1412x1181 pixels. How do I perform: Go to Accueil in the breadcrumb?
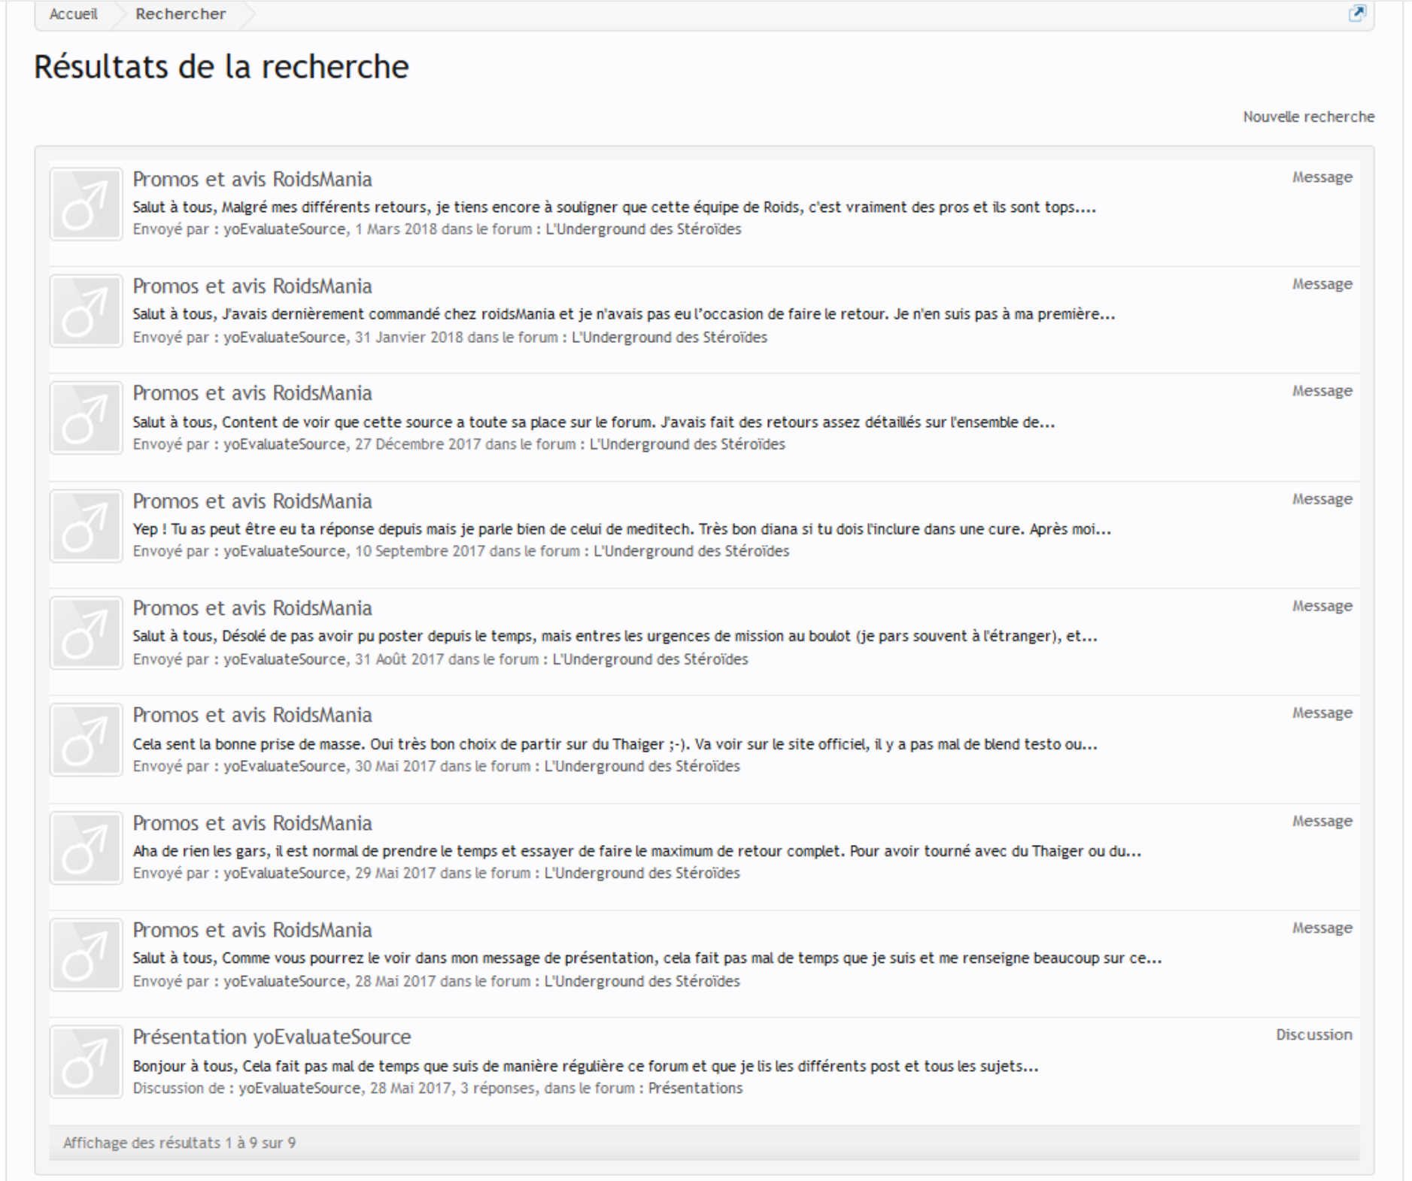(74, 14)
